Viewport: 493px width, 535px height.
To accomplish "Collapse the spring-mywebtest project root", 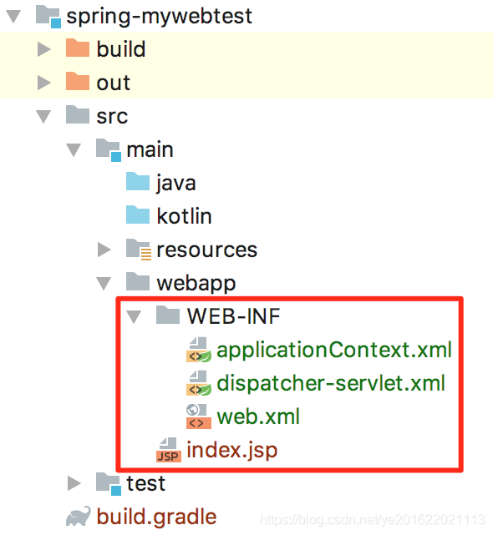I will tap(13, 17).
